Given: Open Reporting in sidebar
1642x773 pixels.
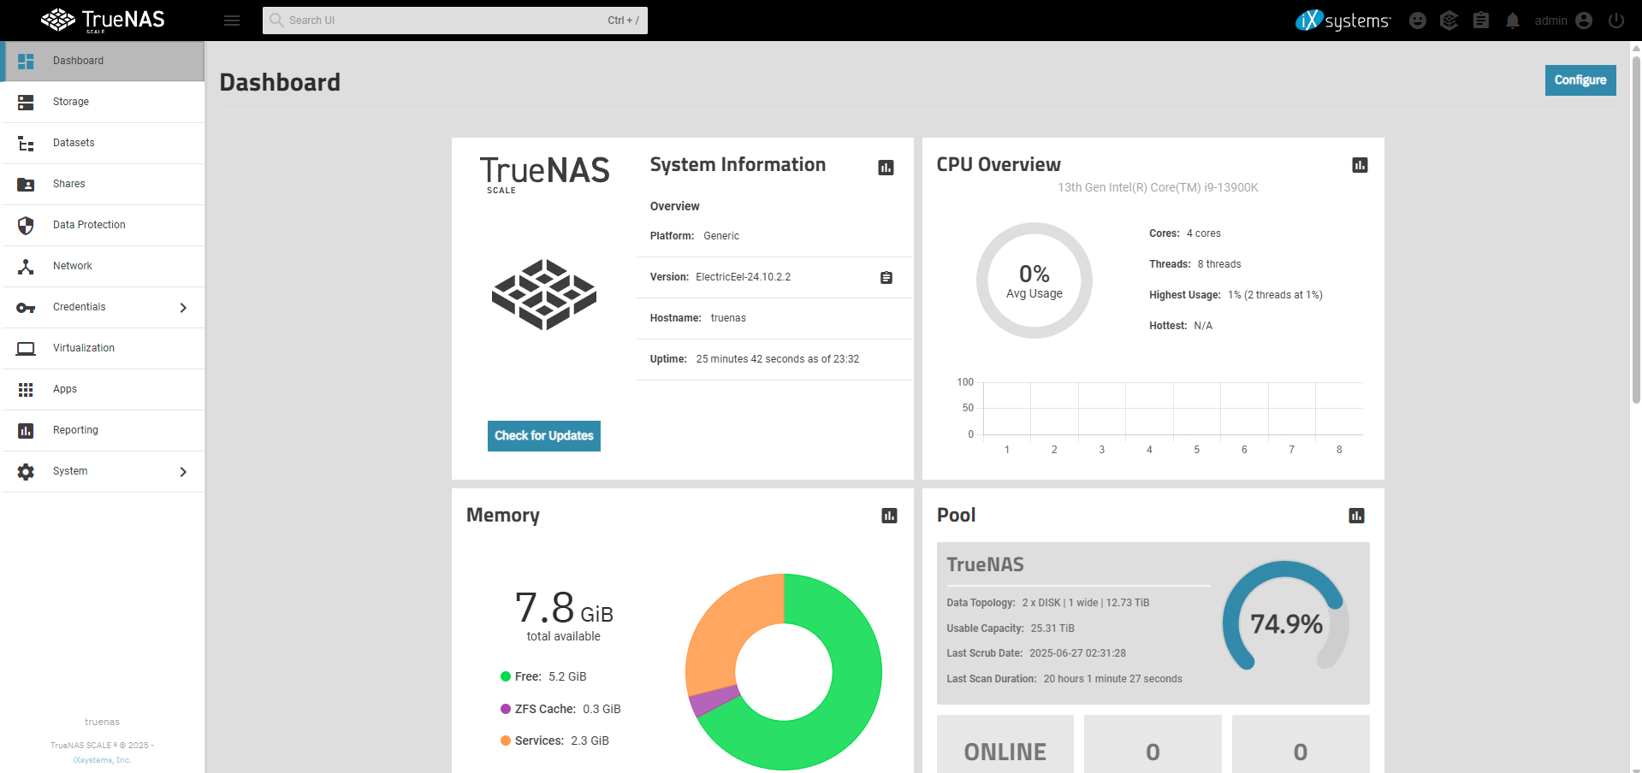Looking at the screenshot, I should point(103,430).
